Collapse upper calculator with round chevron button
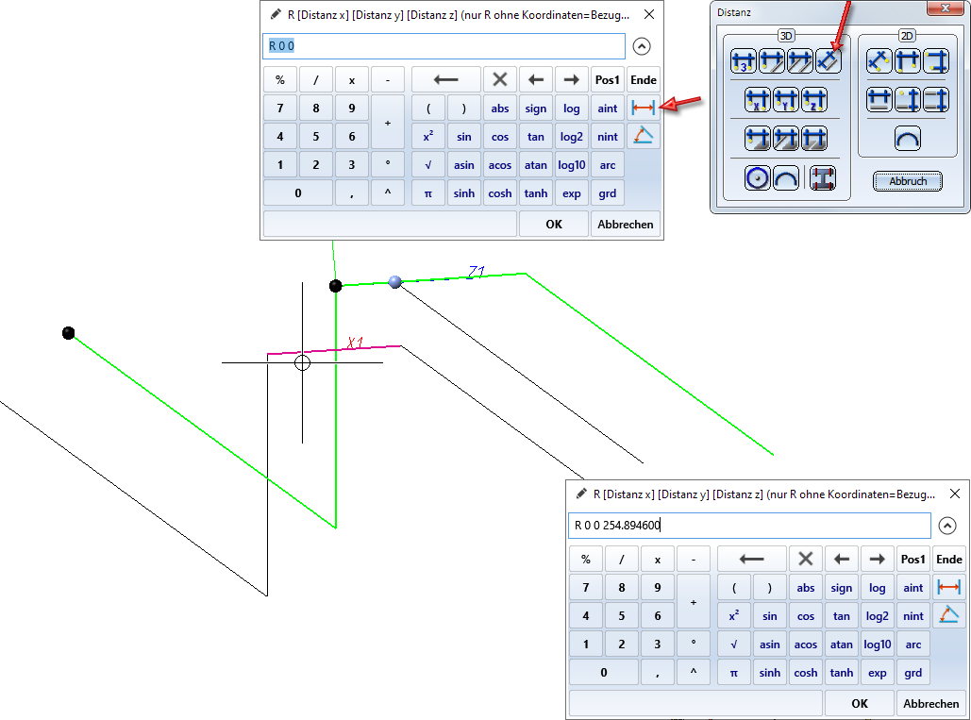Viewport: 971px width, 720px height. [x=642, y=46]
